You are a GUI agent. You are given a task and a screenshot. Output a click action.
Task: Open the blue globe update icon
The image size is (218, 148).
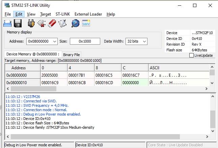pyautogui.click(x=76, y=23)
